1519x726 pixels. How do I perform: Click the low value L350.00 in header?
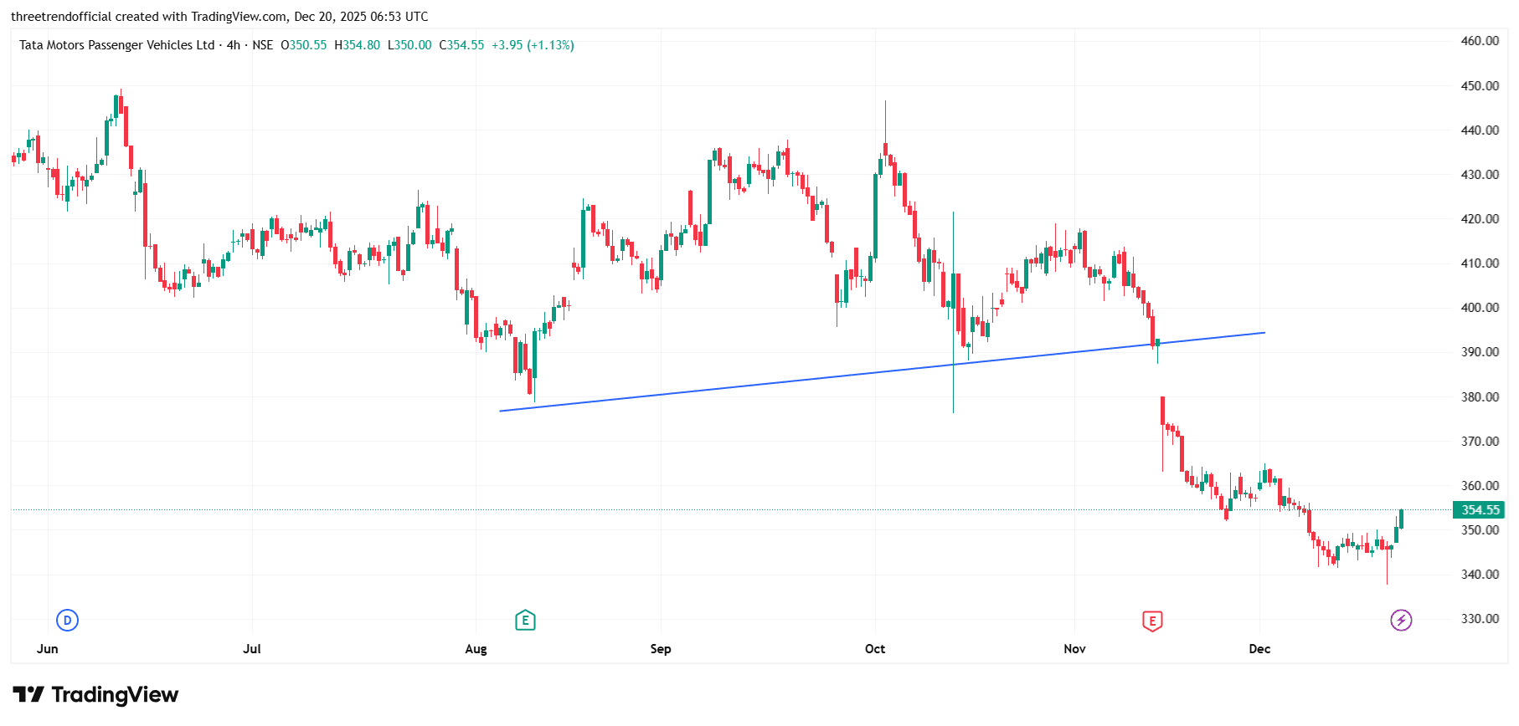[409, 45]
